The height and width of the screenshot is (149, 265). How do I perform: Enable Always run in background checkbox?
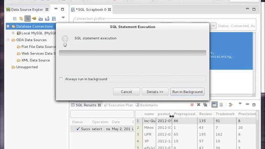click(x=61, y=79)
